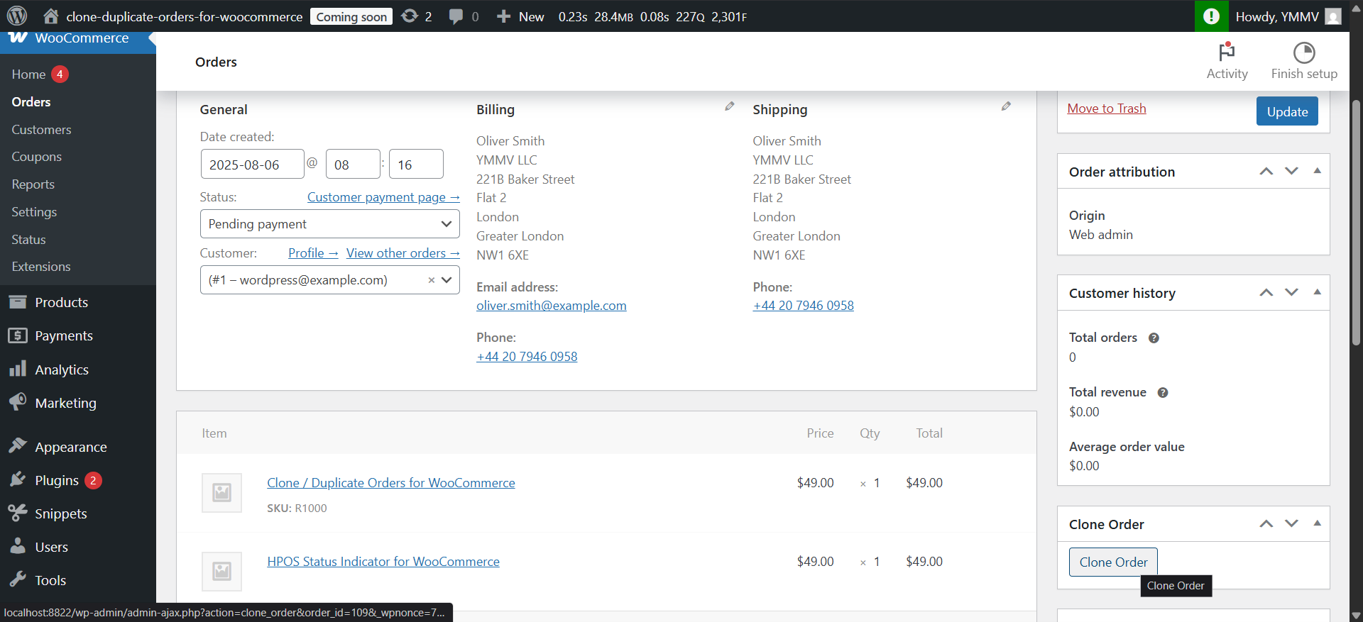Open the comments bubble icon

[456, 16]
